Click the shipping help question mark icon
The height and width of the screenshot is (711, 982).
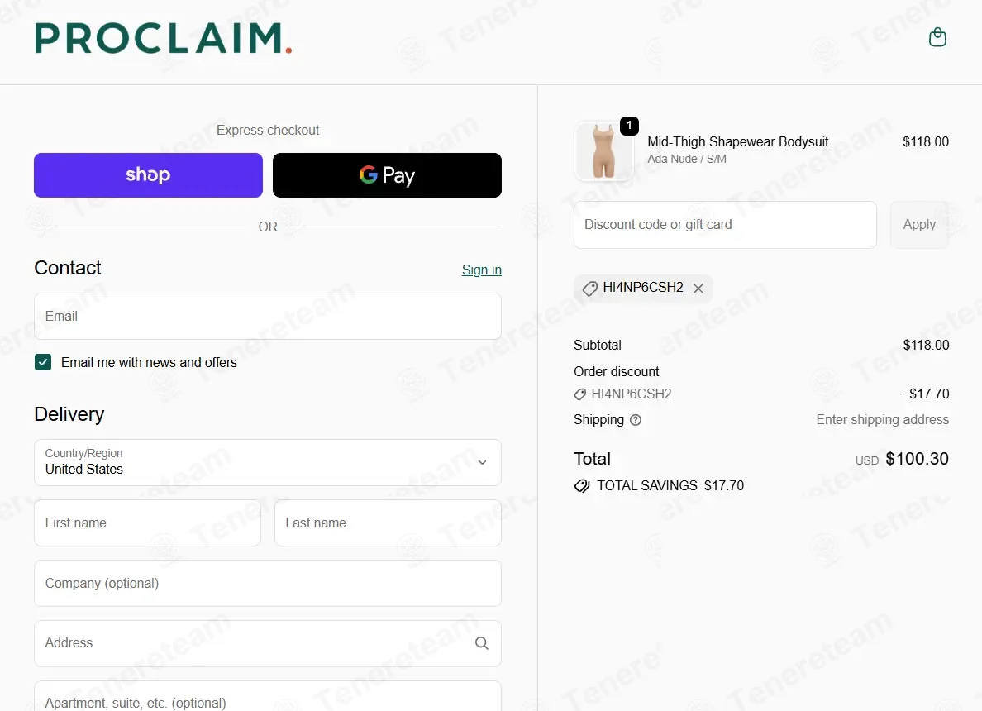coord(635,420)
